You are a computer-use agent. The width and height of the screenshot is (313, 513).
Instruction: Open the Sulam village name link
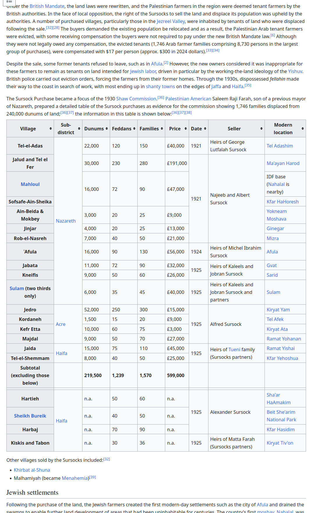(x=17, y=288)
